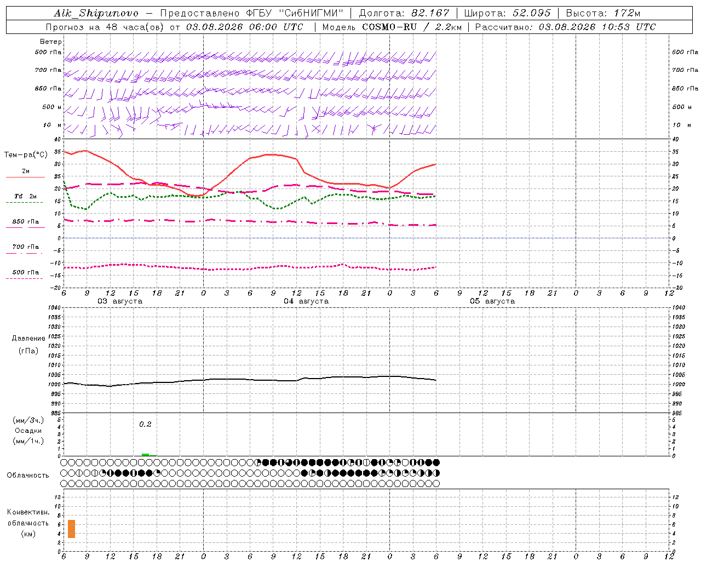Click the Давление (гПа) axis label

[28, 345]
